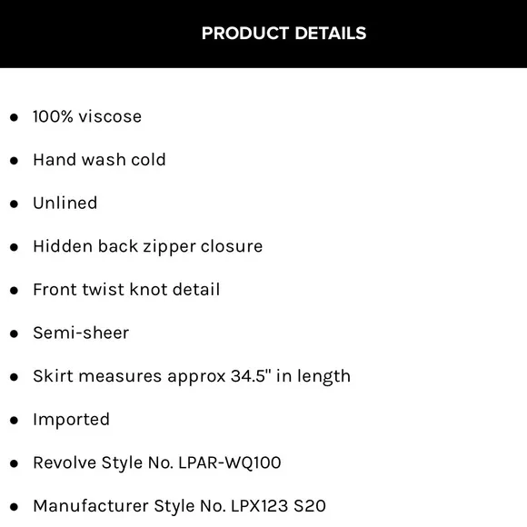The width and height of the screenshot is (527, 527).
Task: Click Revolve Style No. LPAR-WQ100
Action: click(x=157, y=462)
